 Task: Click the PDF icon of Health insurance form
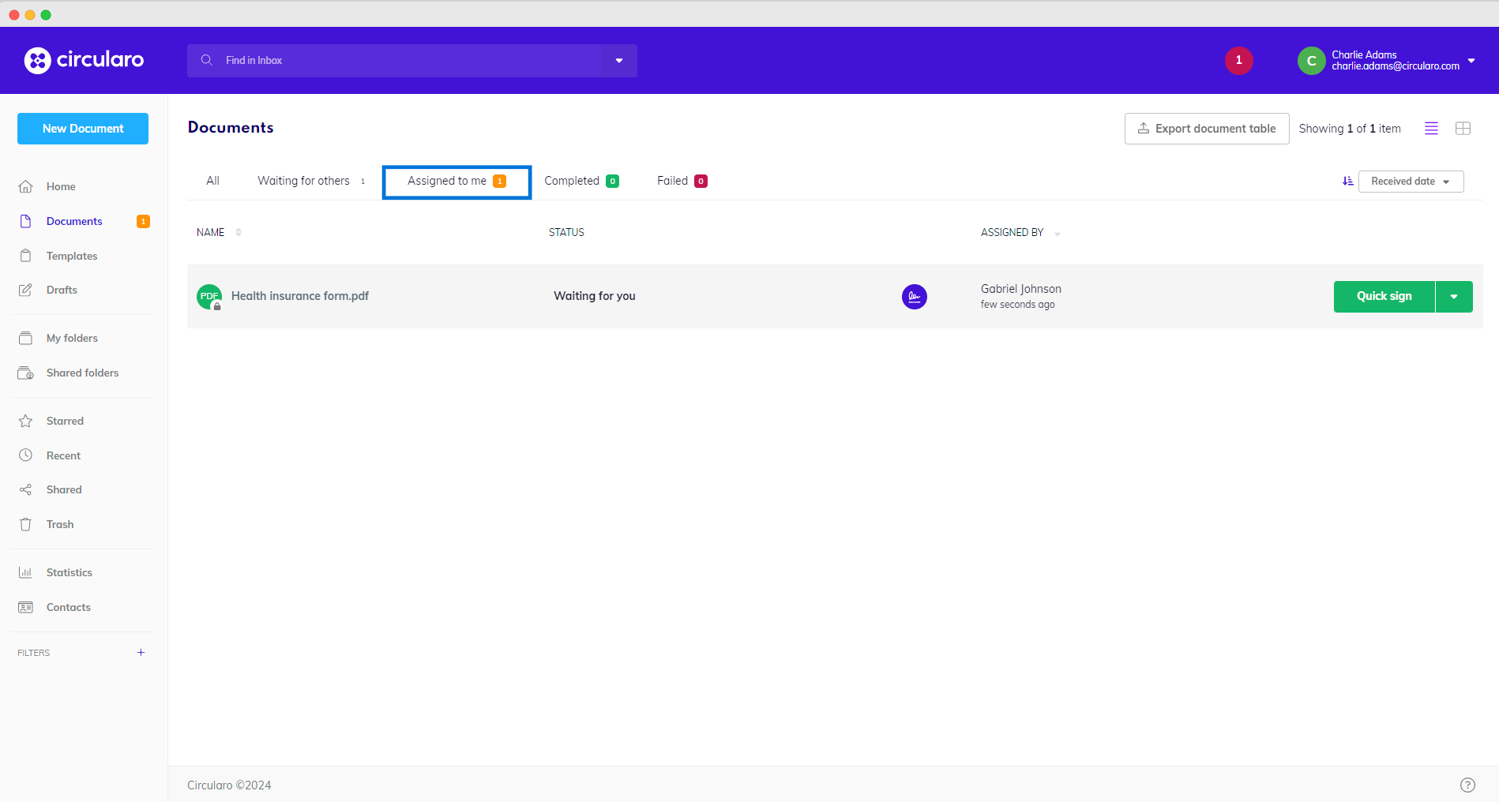point(209,297)
